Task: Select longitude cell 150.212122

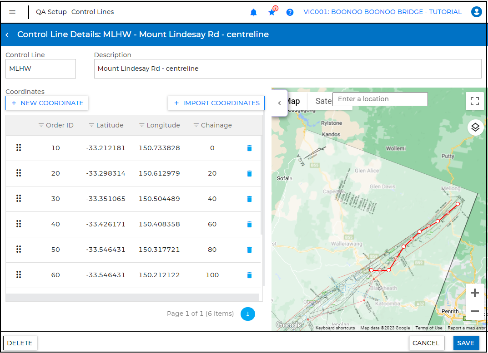Action: [159, 275]
